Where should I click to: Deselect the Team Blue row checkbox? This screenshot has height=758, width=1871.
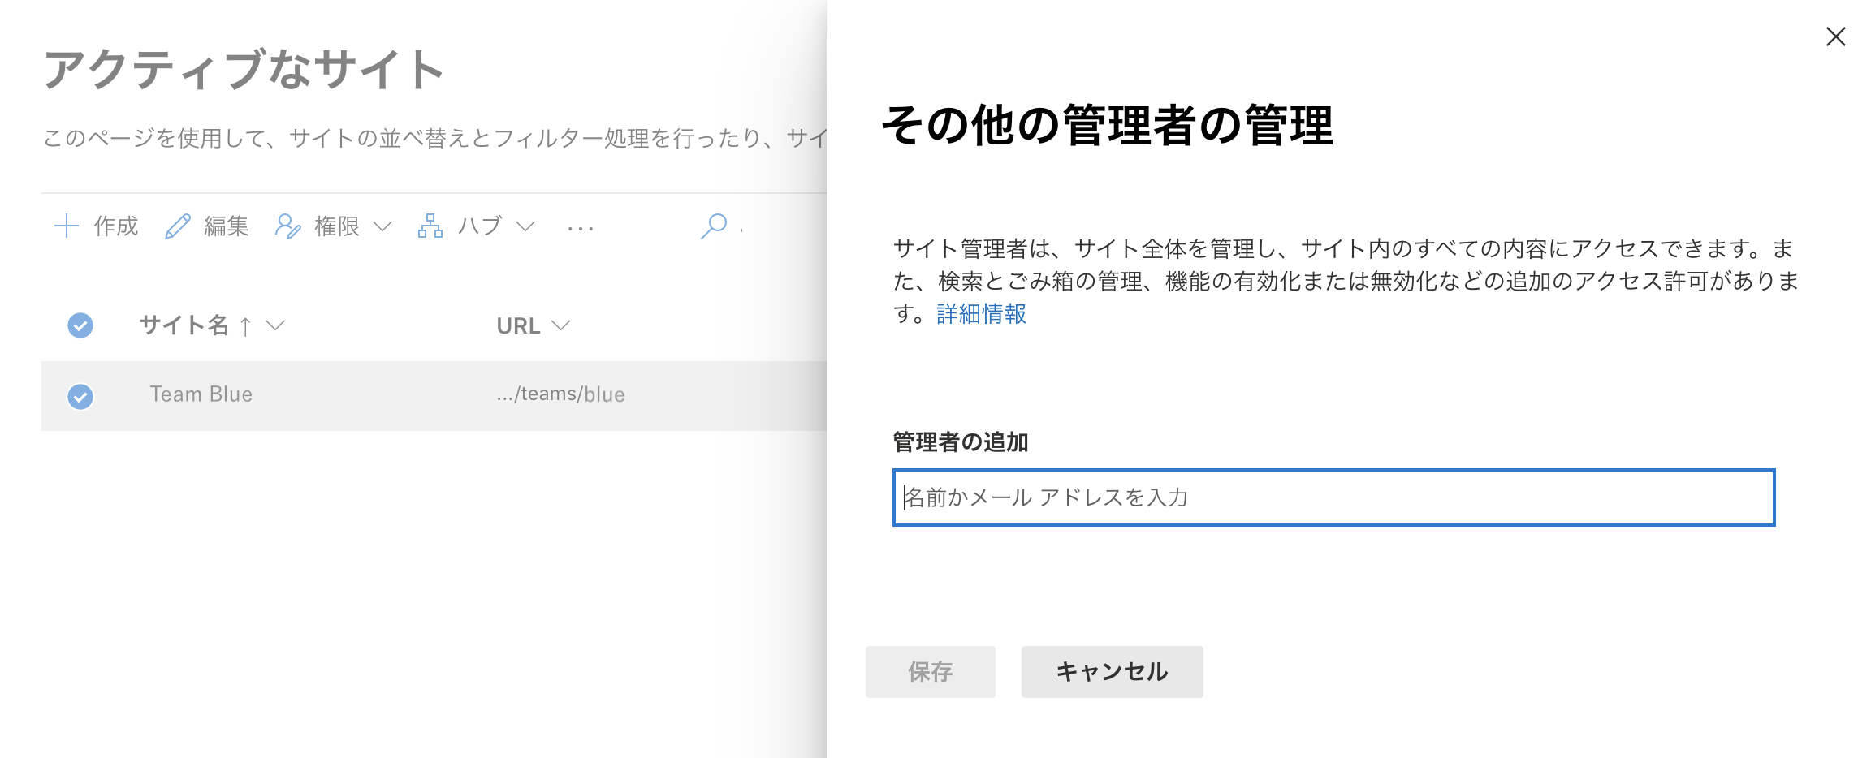80,396
